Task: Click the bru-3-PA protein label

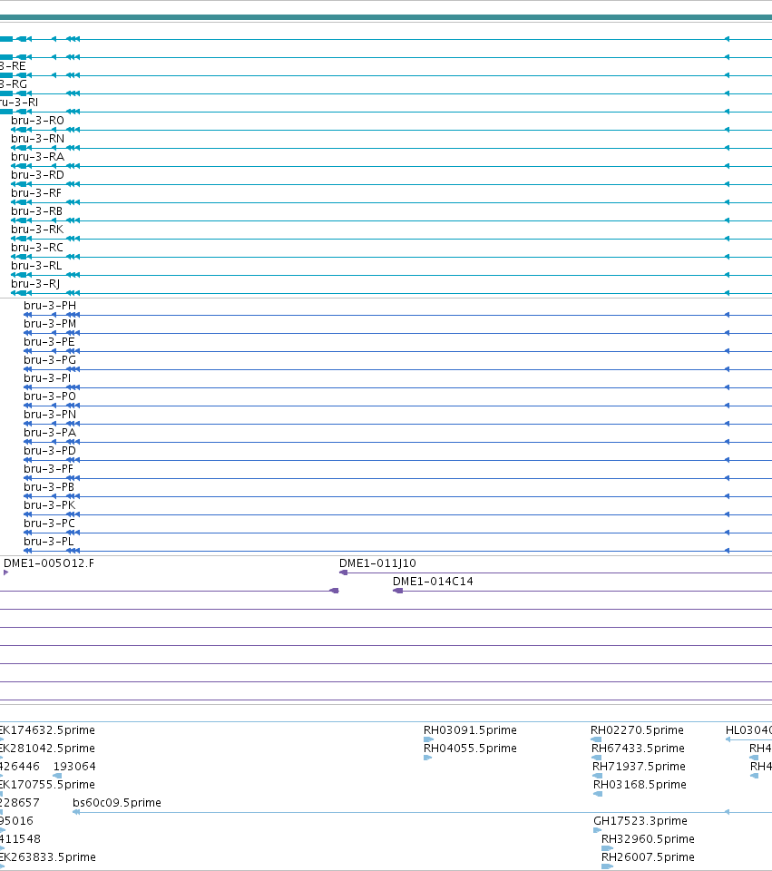Action: tap(50, 433)
